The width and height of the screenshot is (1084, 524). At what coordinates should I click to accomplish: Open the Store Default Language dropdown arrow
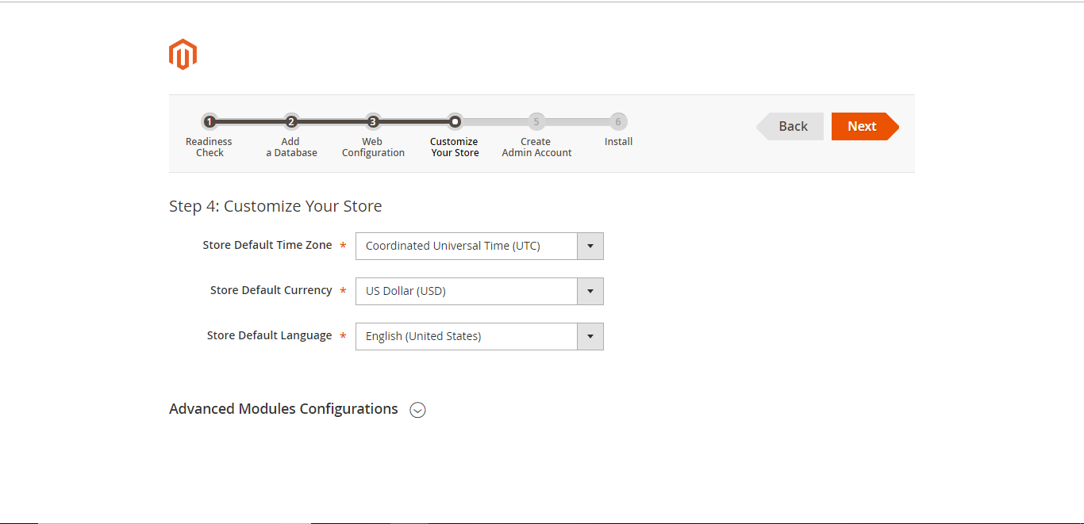[590, 336]
